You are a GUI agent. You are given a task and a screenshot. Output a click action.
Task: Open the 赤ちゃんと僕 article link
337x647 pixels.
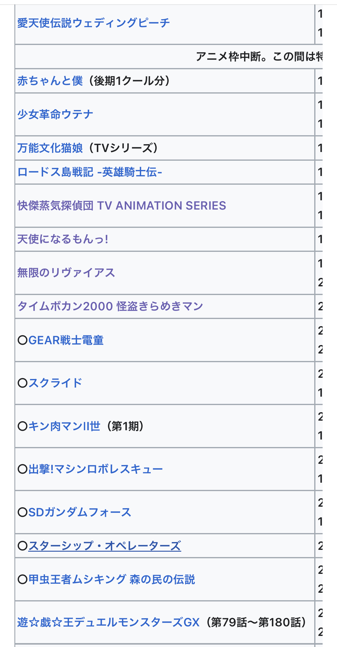tap(50, 81)
